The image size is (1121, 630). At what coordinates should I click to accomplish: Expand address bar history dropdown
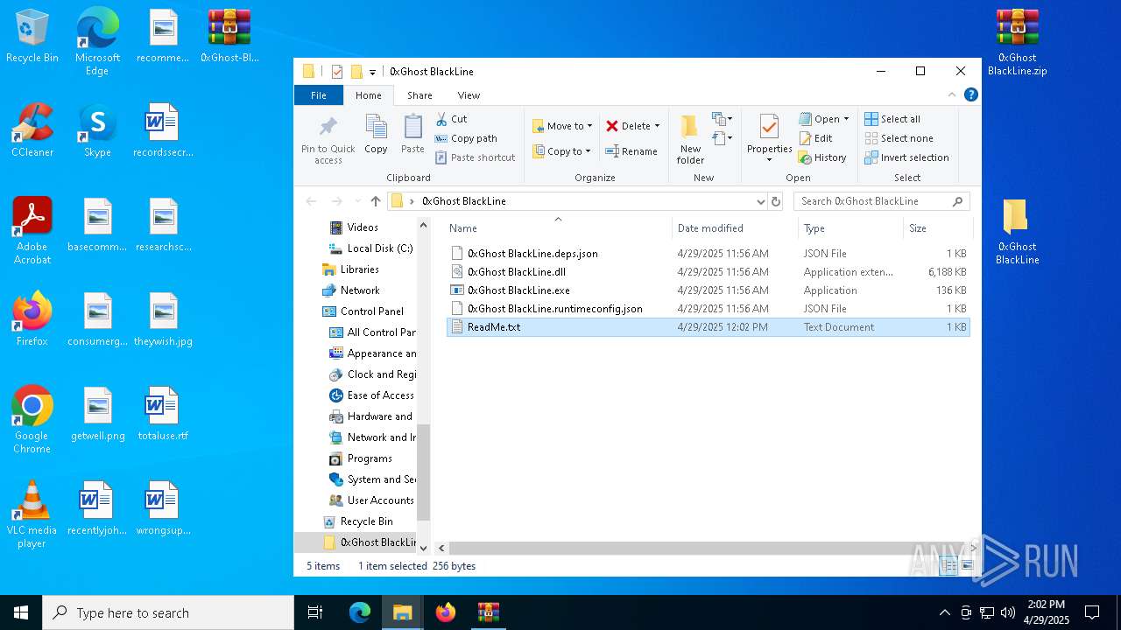(x=760, y=201)
